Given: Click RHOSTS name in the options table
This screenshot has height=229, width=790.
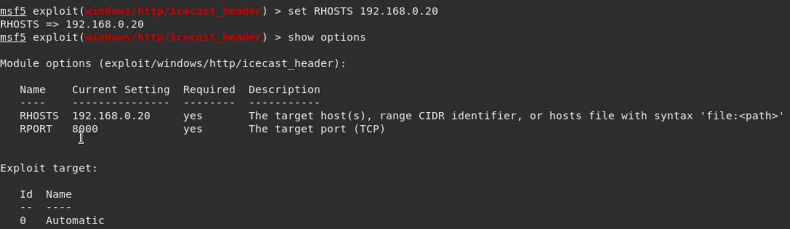Looking at the screenshot, I should pos(39,116).
